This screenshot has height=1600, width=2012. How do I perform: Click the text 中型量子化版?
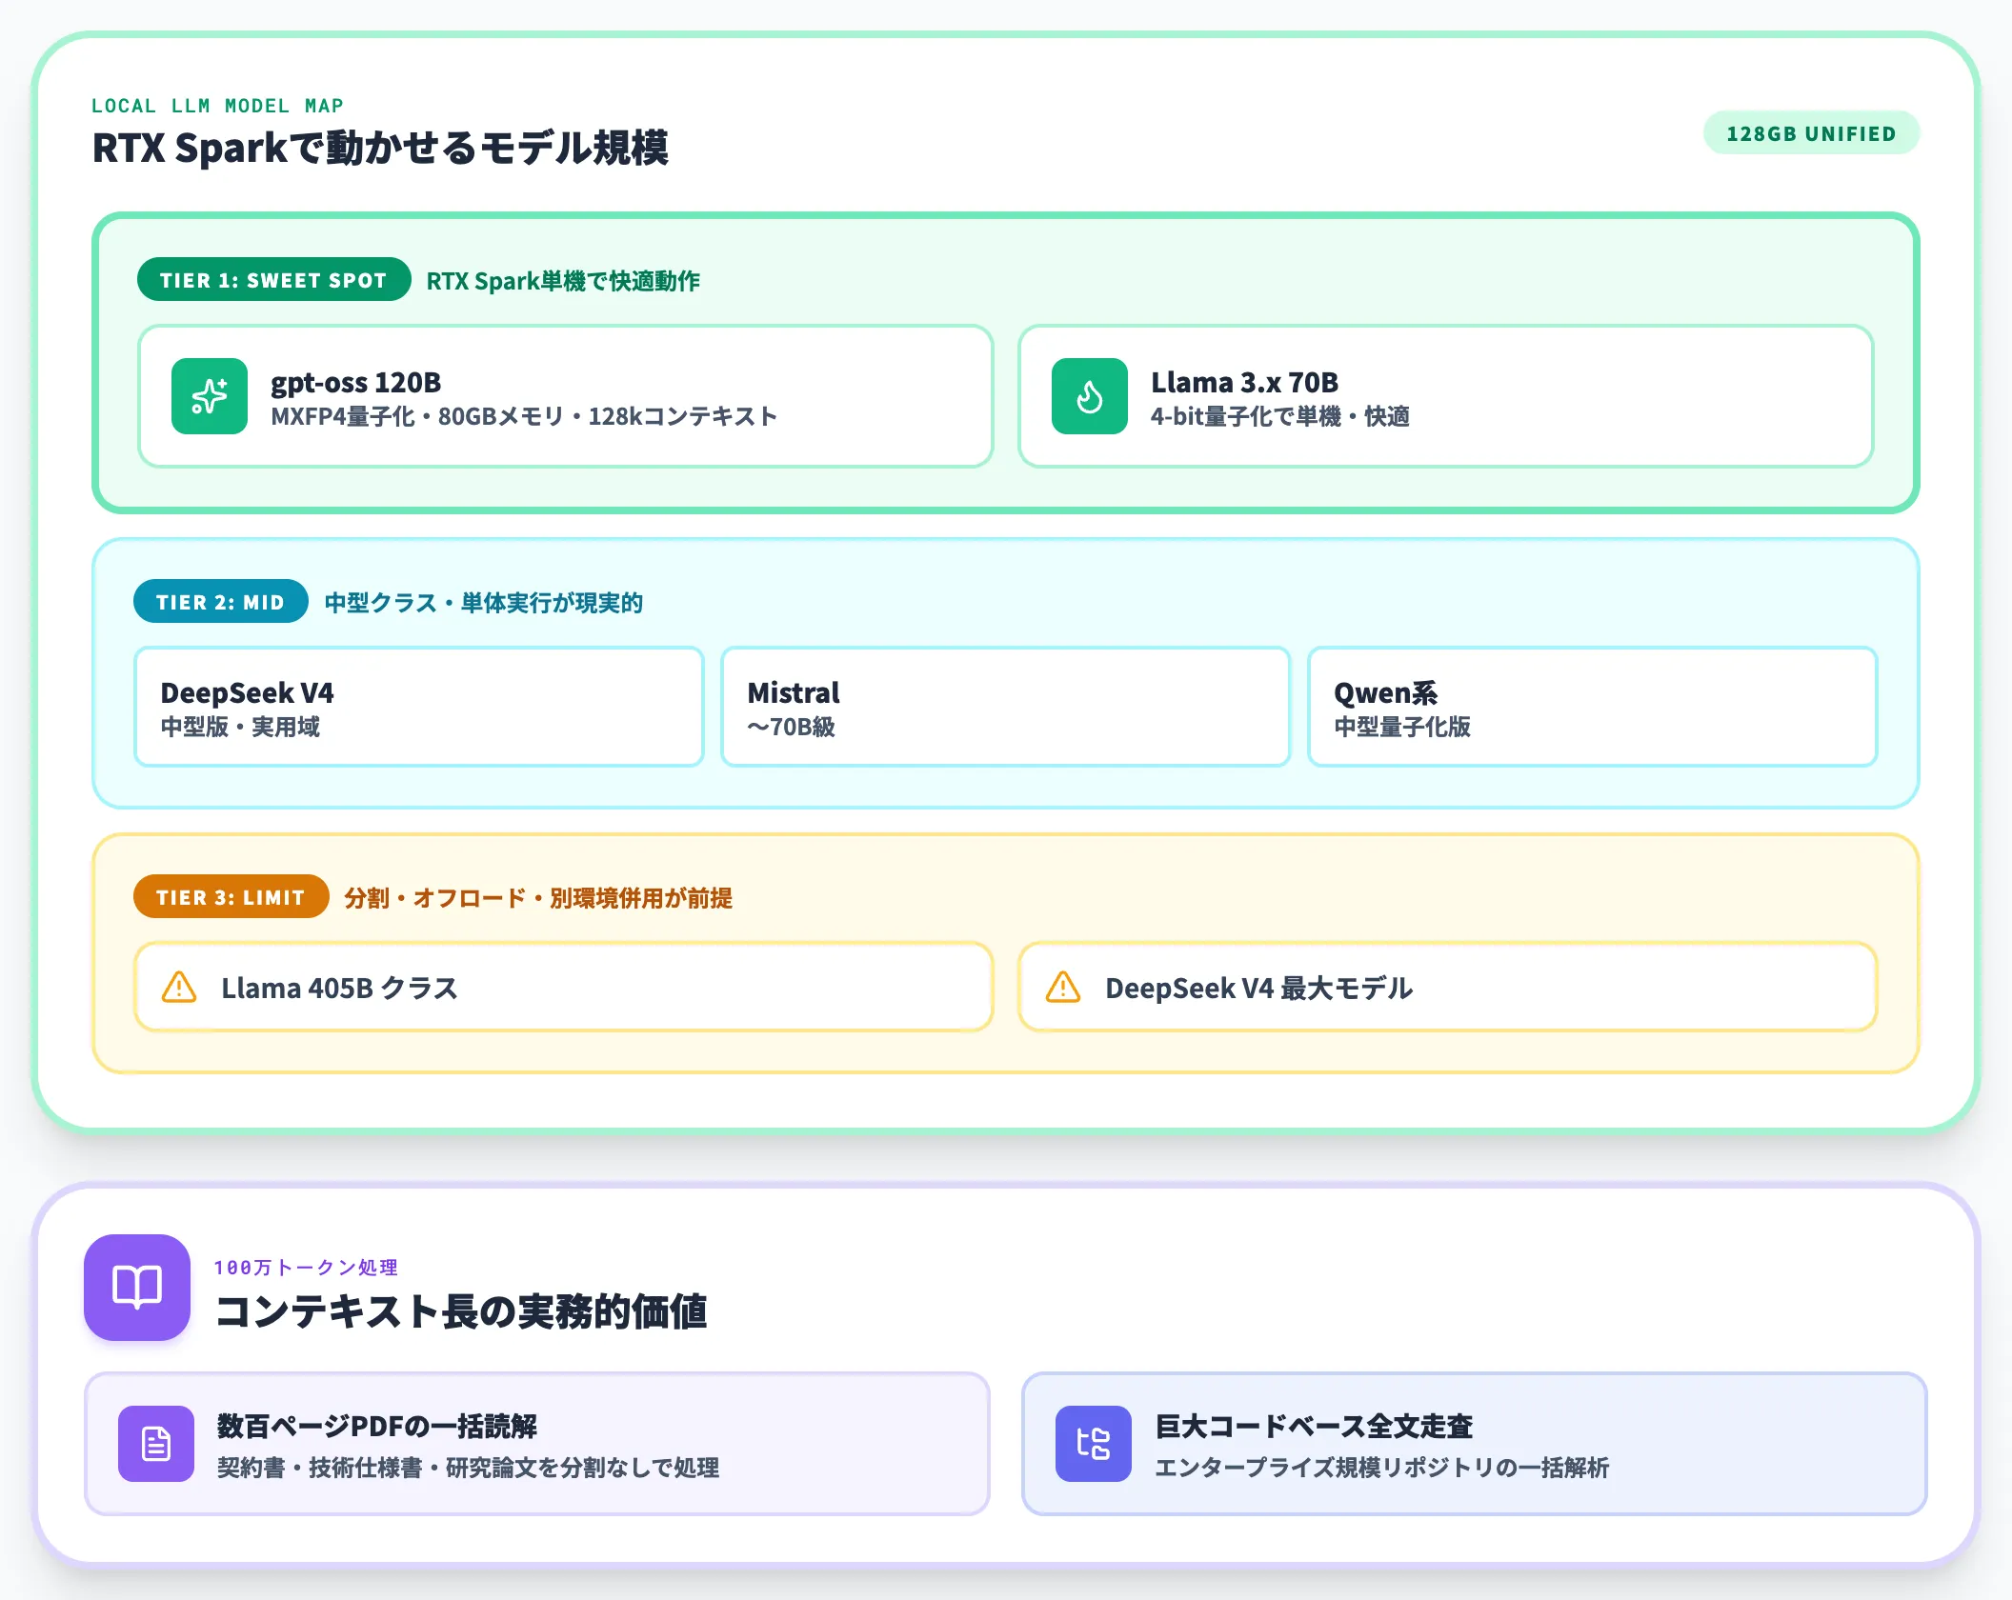[x=1402, y=727]
